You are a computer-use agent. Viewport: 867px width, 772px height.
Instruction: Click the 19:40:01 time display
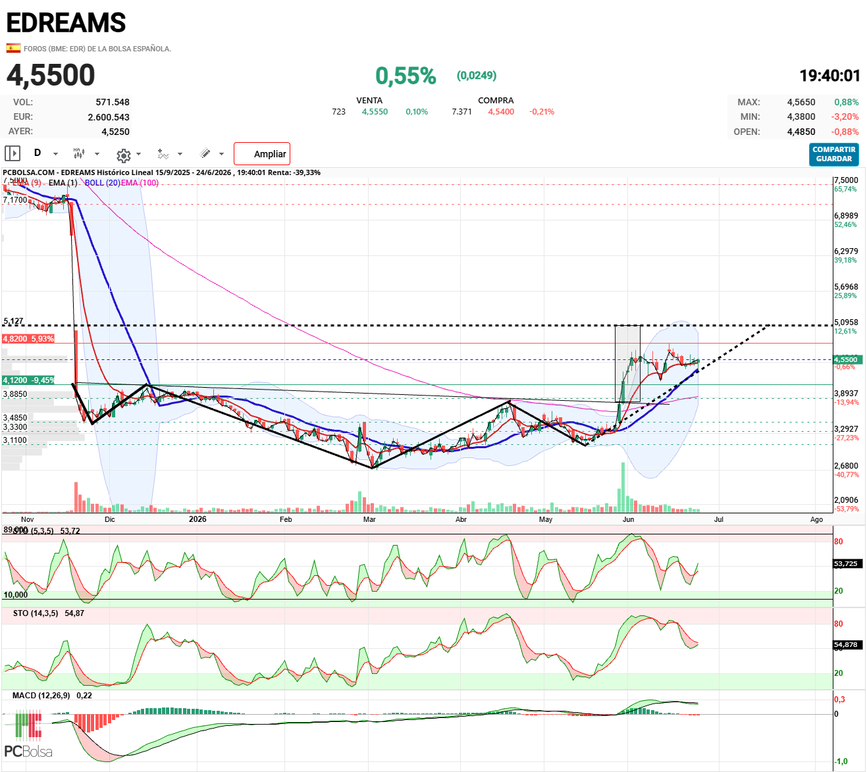click(x=829, y=76)
